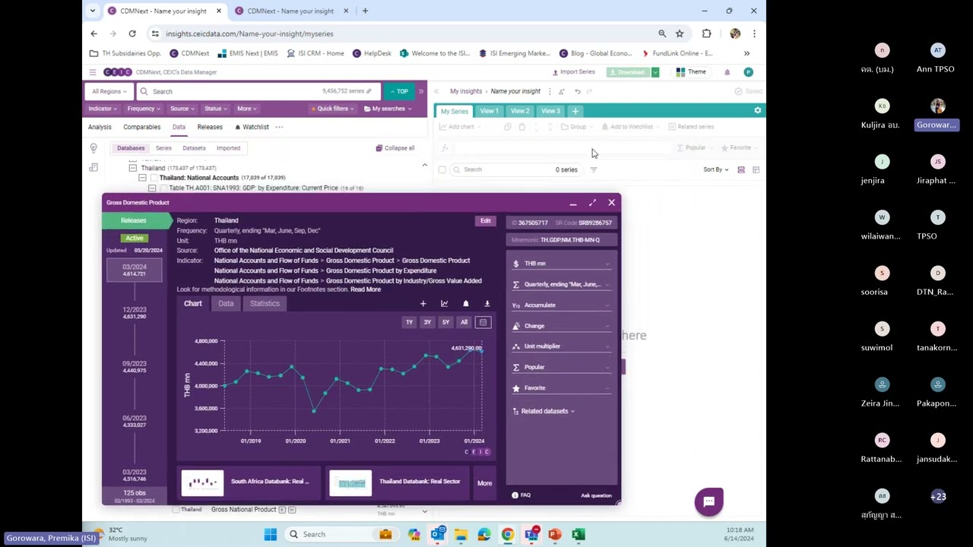Screen dimensions: 973x547
Task: Add series using plus icon above chart
Action: click(423, 304)
